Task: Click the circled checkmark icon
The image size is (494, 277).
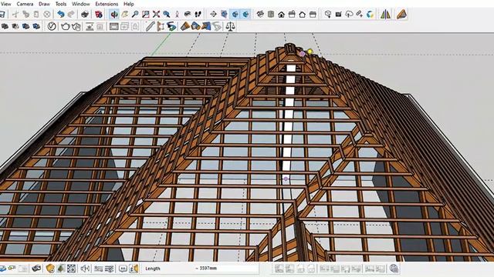Action: [x=52, y=26]
